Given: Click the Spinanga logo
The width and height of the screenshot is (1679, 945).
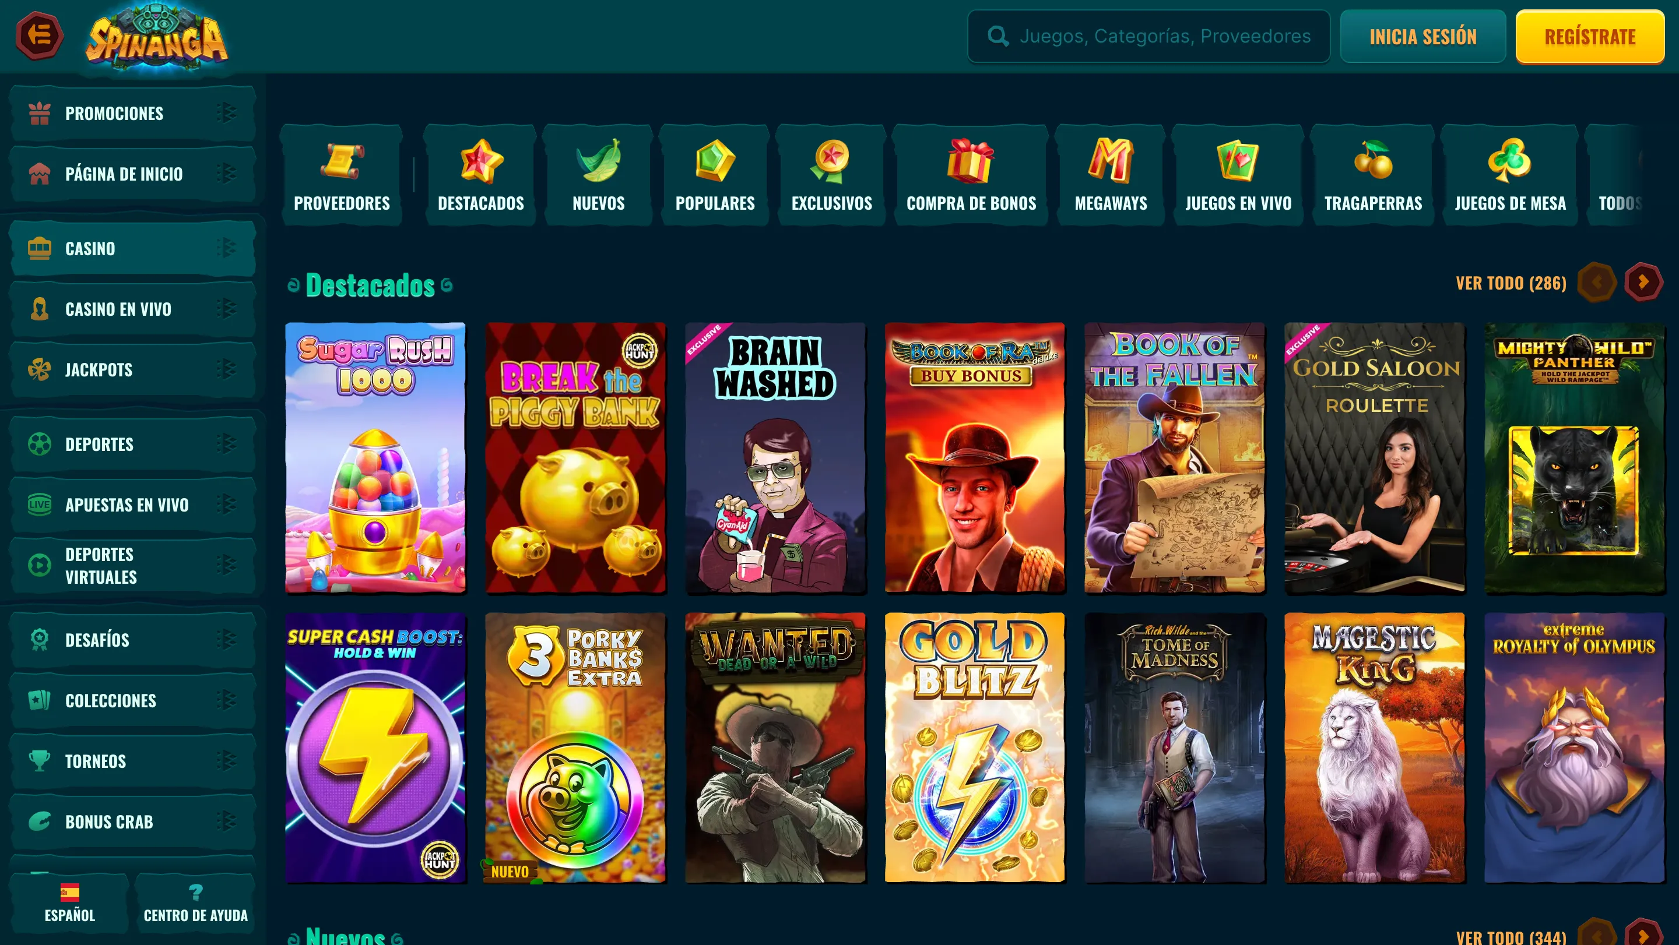Looking at the screenshot, I should [x=157, y=37].
